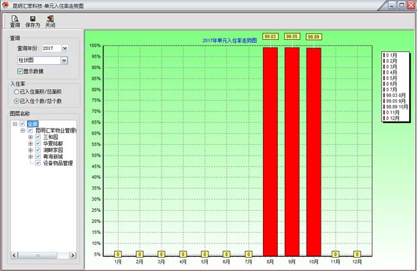Click the 99.05 data label
Screen dimensions: 417x271
pyautogui.click(x=292, y=37)
